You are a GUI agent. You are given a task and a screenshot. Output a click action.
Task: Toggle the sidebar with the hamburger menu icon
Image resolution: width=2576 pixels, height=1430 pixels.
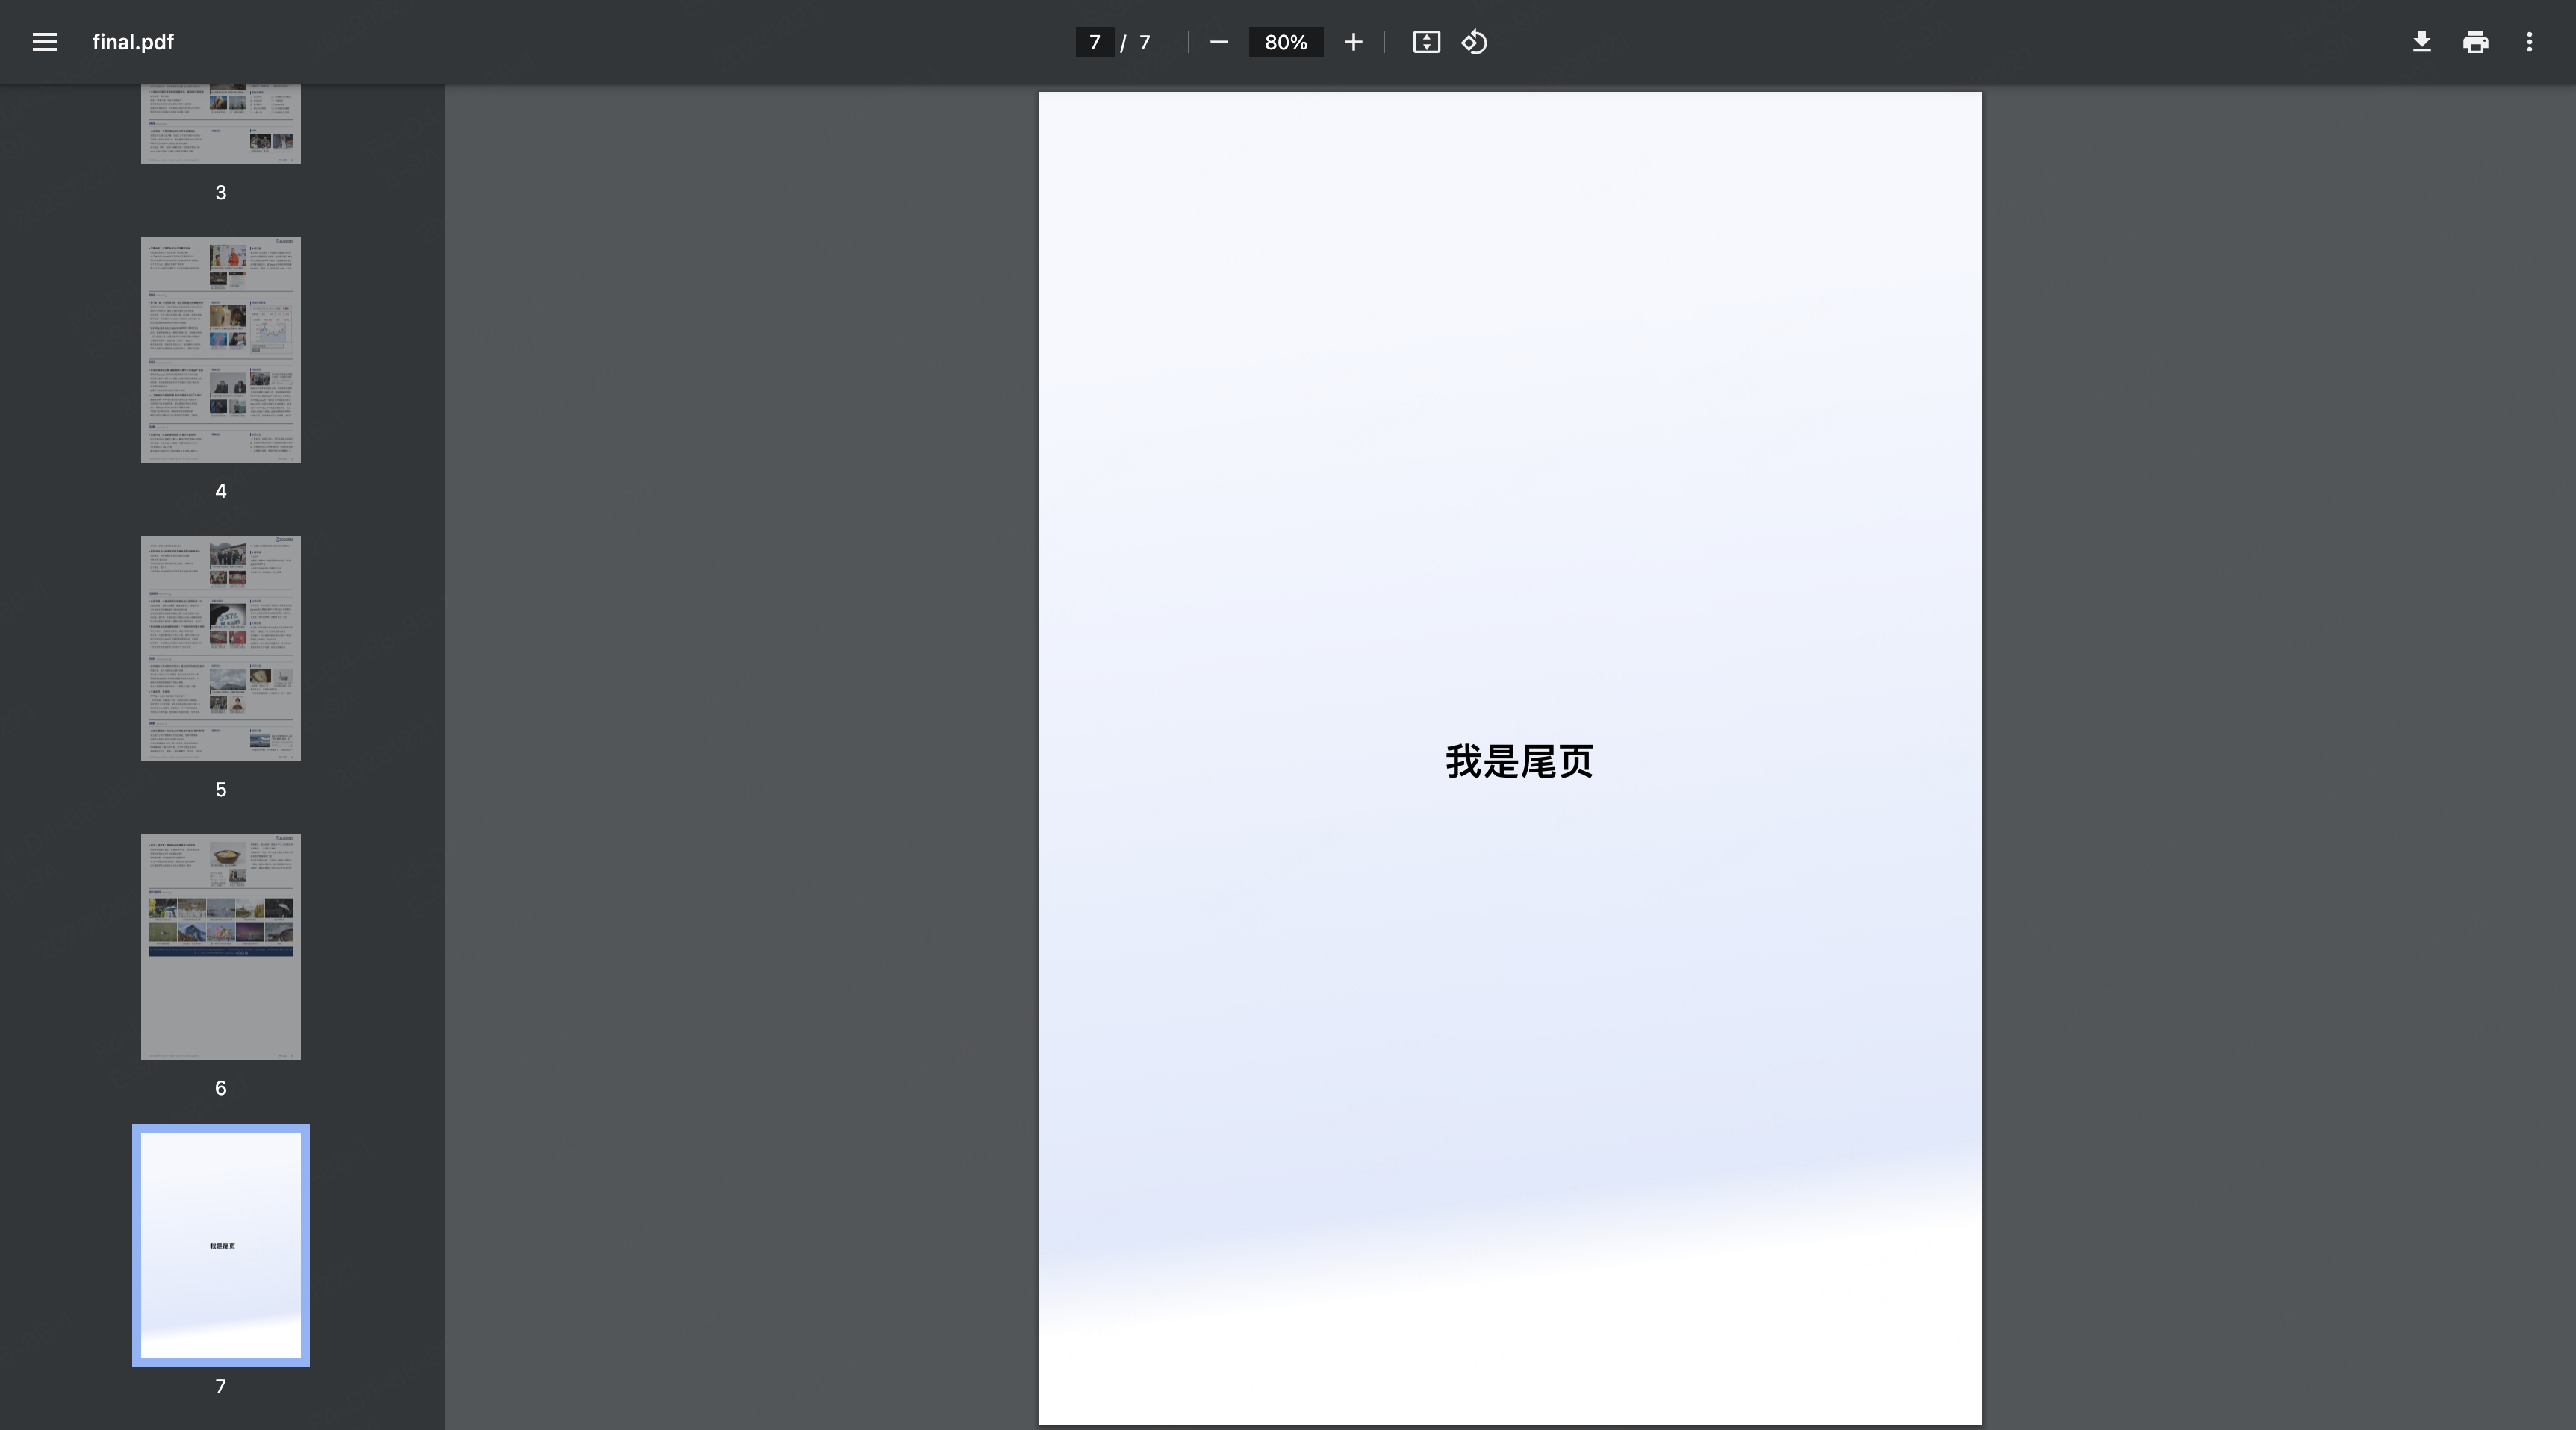point(44,42)
